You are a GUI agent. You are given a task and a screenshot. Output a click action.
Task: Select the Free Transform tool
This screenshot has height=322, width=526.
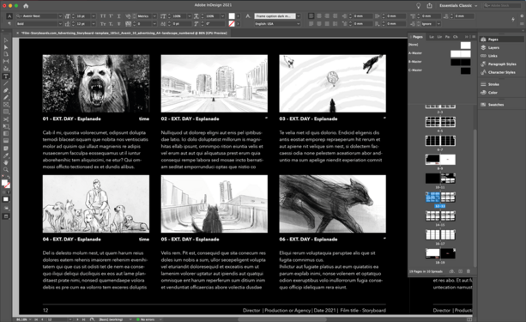coord(6,126)
